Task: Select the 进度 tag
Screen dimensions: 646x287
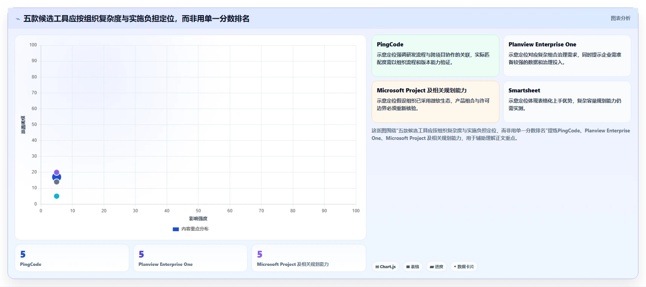Action: [x=436, y=267]
